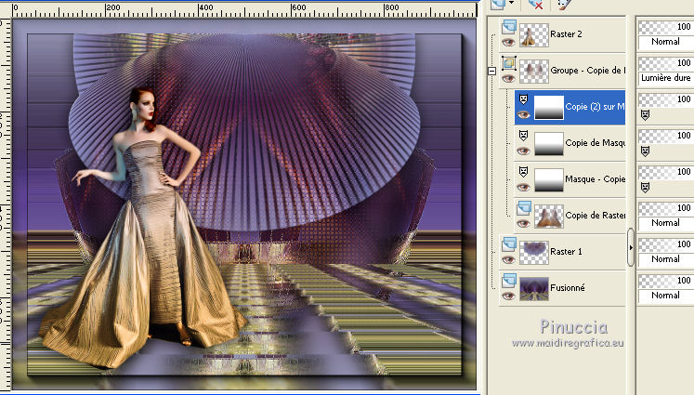Click the layer panel divider expand arrow
Image resolution: width=694 pixels, height=395 pixels.
[632, 248]
